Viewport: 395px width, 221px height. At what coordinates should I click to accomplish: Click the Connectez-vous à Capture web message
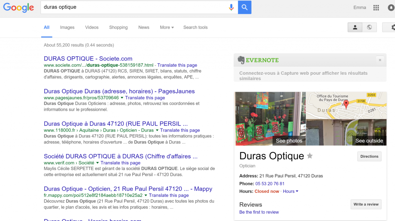click(x=303, y=76)
